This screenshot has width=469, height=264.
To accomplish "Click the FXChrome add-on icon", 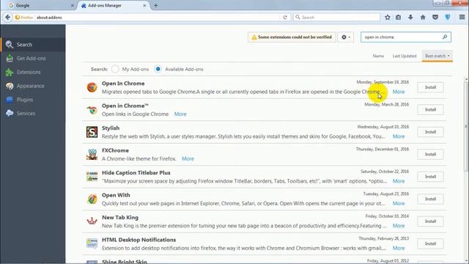I will (x=92, y=155).
